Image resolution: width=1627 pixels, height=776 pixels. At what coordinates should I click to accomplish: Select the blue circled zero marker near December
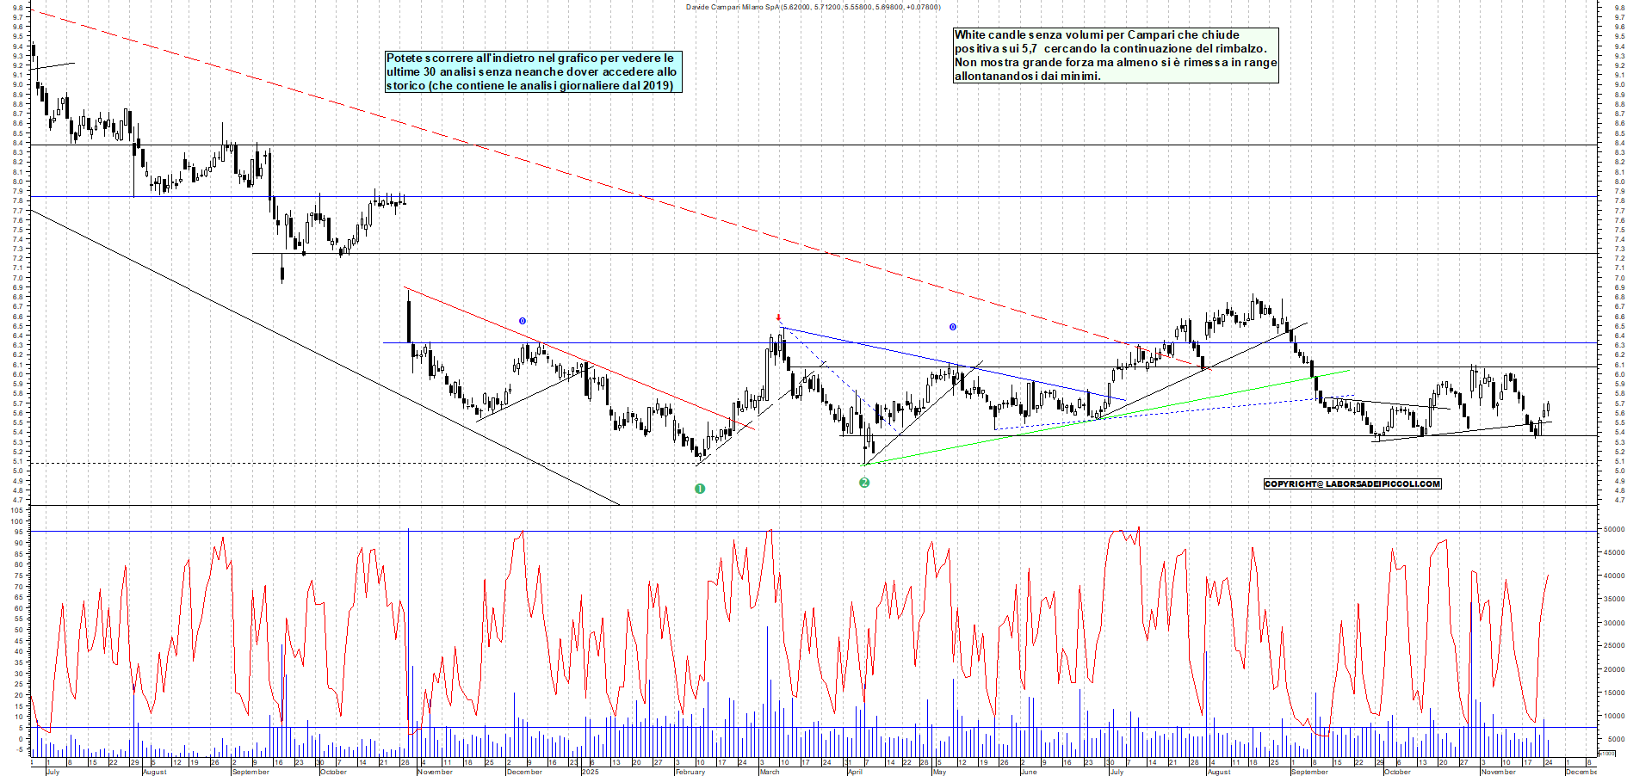pos(521,319)
